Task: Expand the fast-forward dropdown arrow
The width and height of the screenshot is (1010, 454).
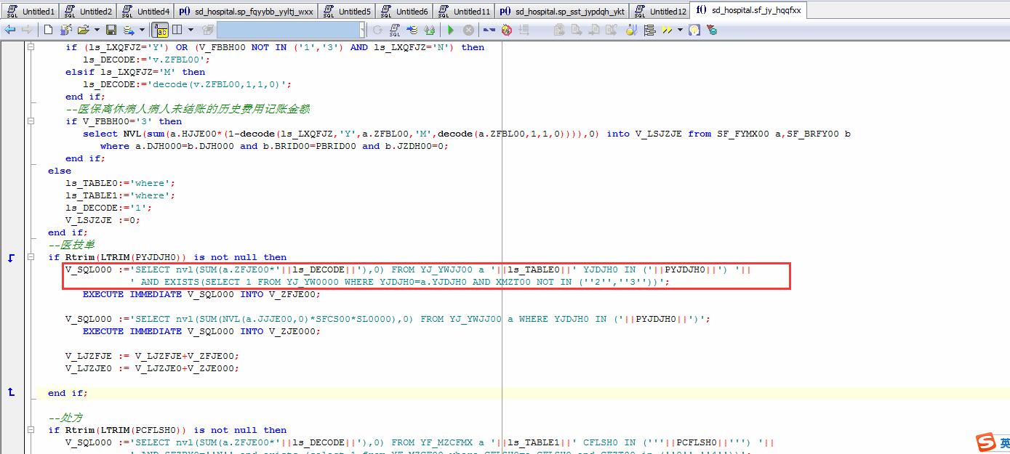Action: pos(680,30)
